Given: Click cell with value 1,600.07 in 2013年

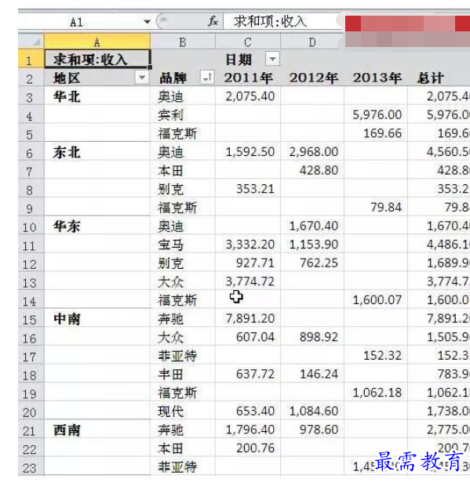Looking at the screenshot, I should (375, 300).
